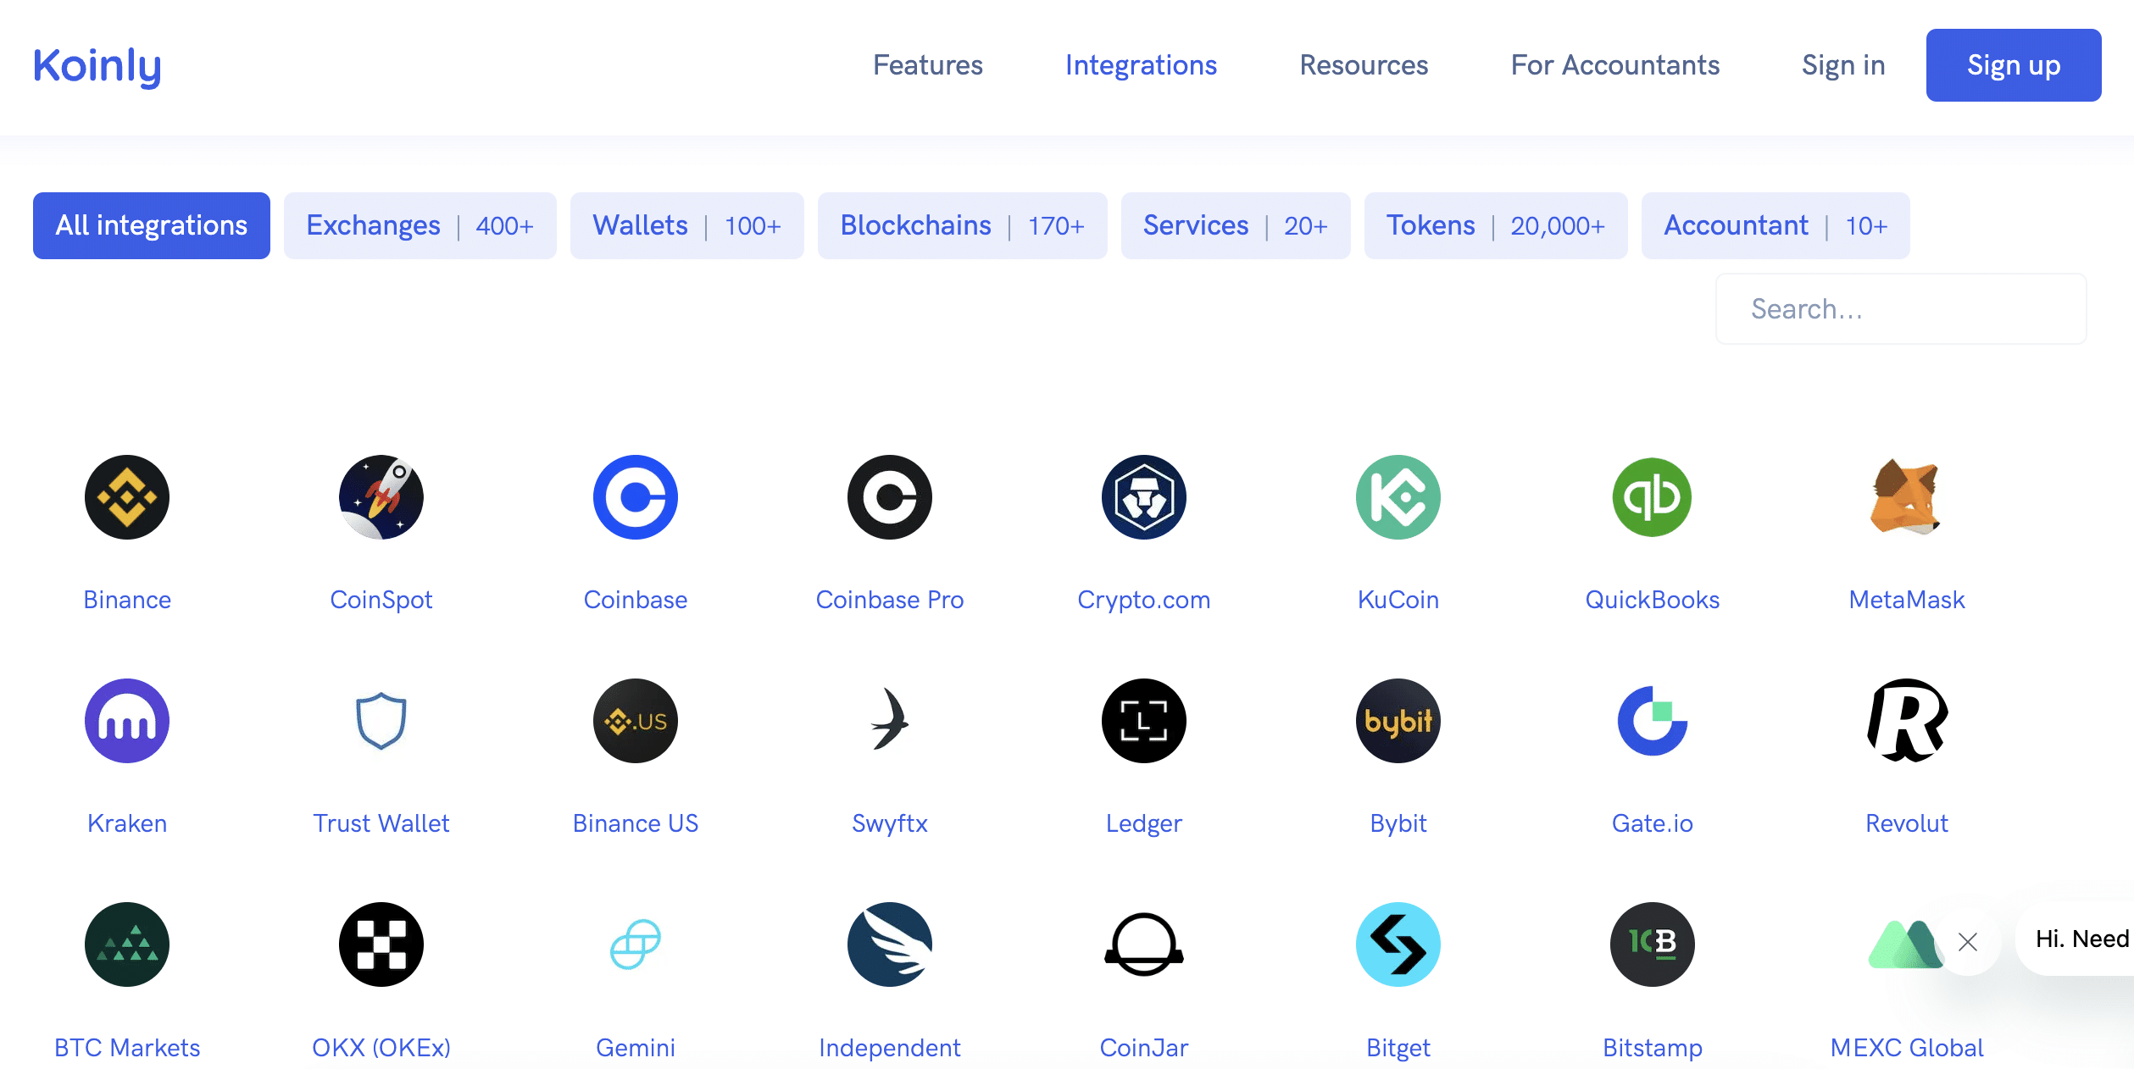Open the black Coinbase Pro icon
The width and height of the screenshot is (2134, 1069).
(x=890, y=497)
